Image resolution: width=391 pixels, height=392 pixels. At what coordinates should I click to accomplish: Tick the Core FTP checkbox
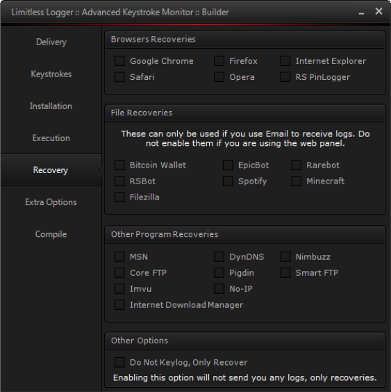pos(119,272)
